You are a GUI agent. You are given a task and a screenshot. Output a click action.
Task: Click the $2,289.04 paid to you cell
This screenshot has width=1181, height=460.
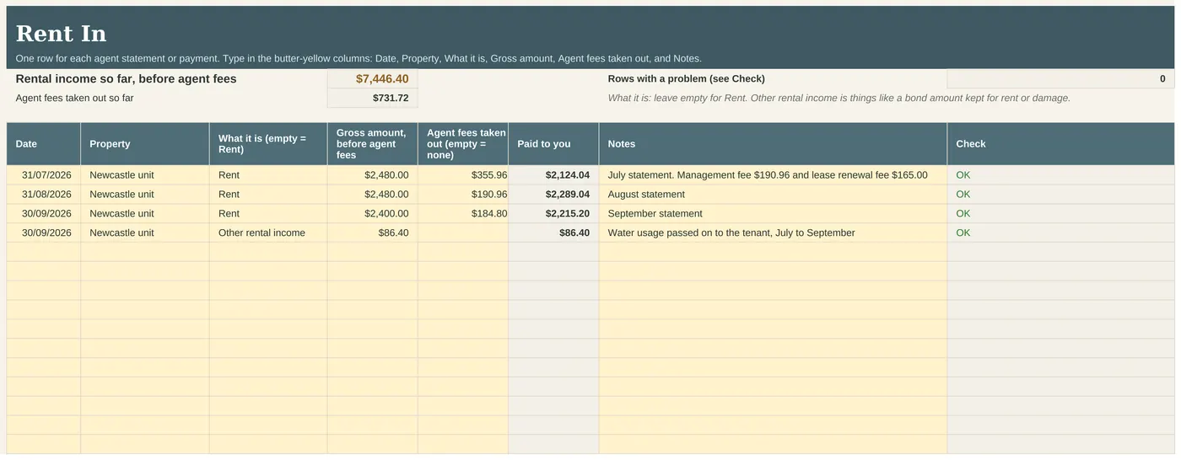(553, 195)
